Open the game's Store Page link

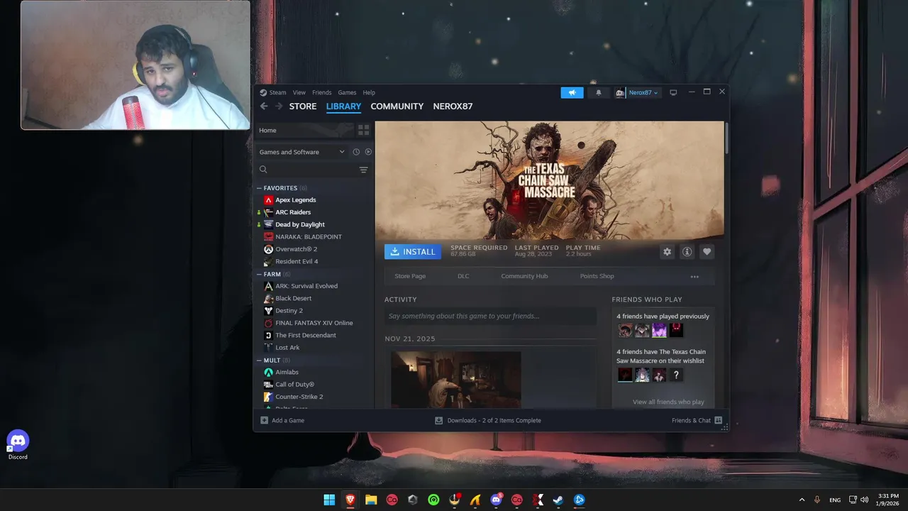pyautogui.click(x=410, y=276)
